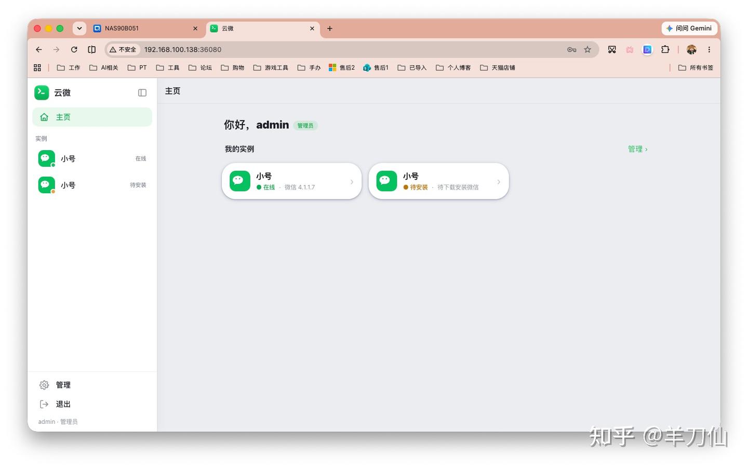Bookmark this page with the star icon
Image resolution: width=748 pixels, height=468 pixels.
tap(587, 49)
